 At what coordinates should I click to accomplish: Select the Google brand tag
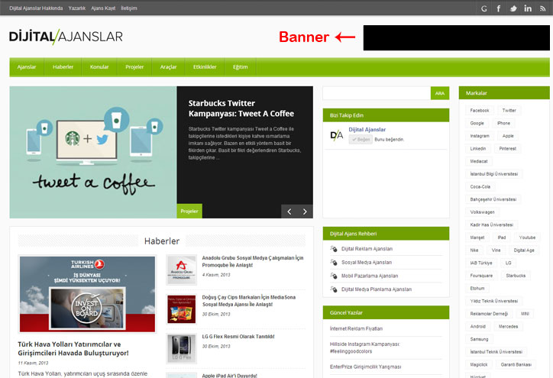click(x=477, y=123)
